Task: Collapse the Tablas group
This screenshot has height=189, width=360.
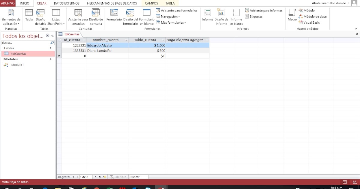Action: click(x=51, y=48)
